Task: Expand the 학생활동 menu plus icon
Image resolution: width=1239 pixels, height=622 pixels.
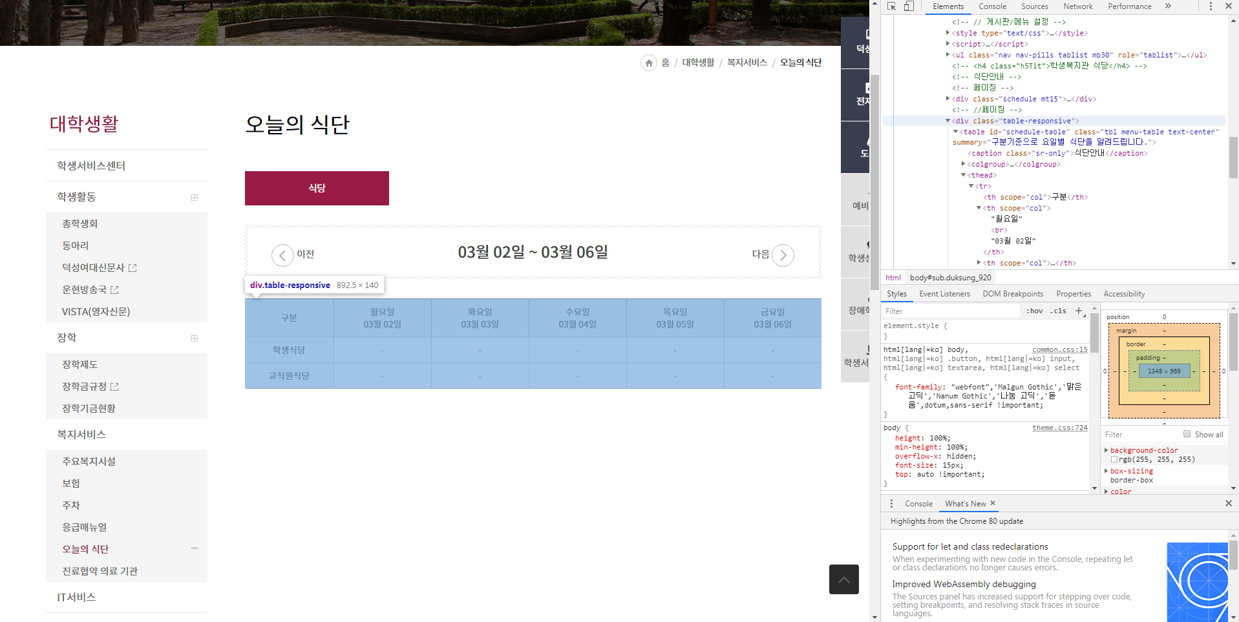Action: click(x=194, y=198)
